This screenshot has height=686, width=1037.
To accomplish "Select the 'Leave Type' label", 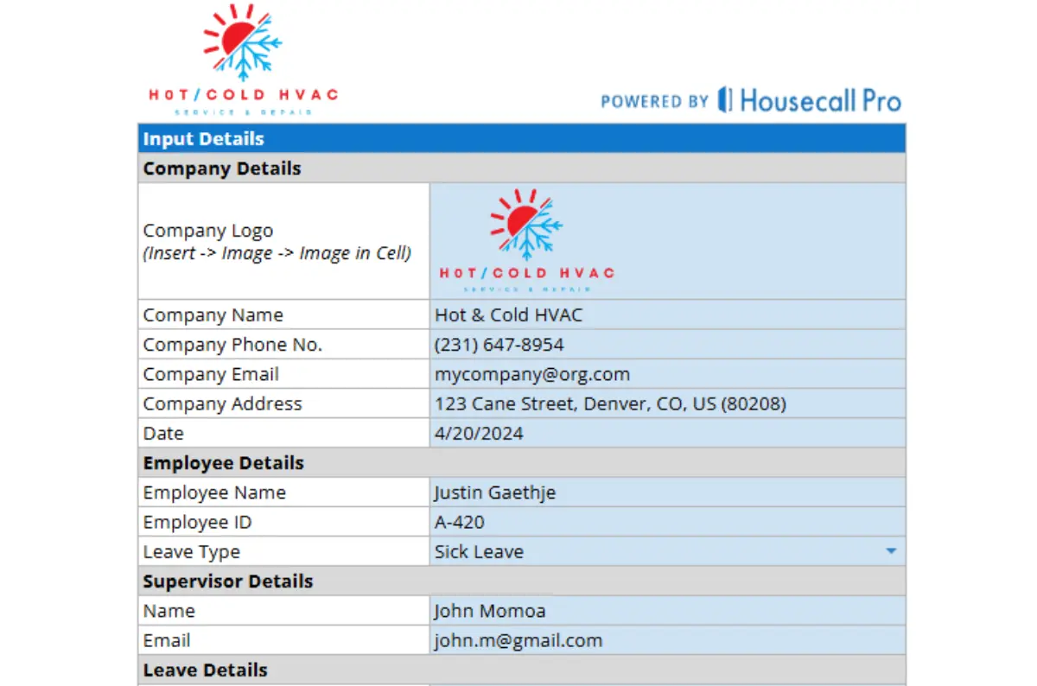I will (191, 551).
